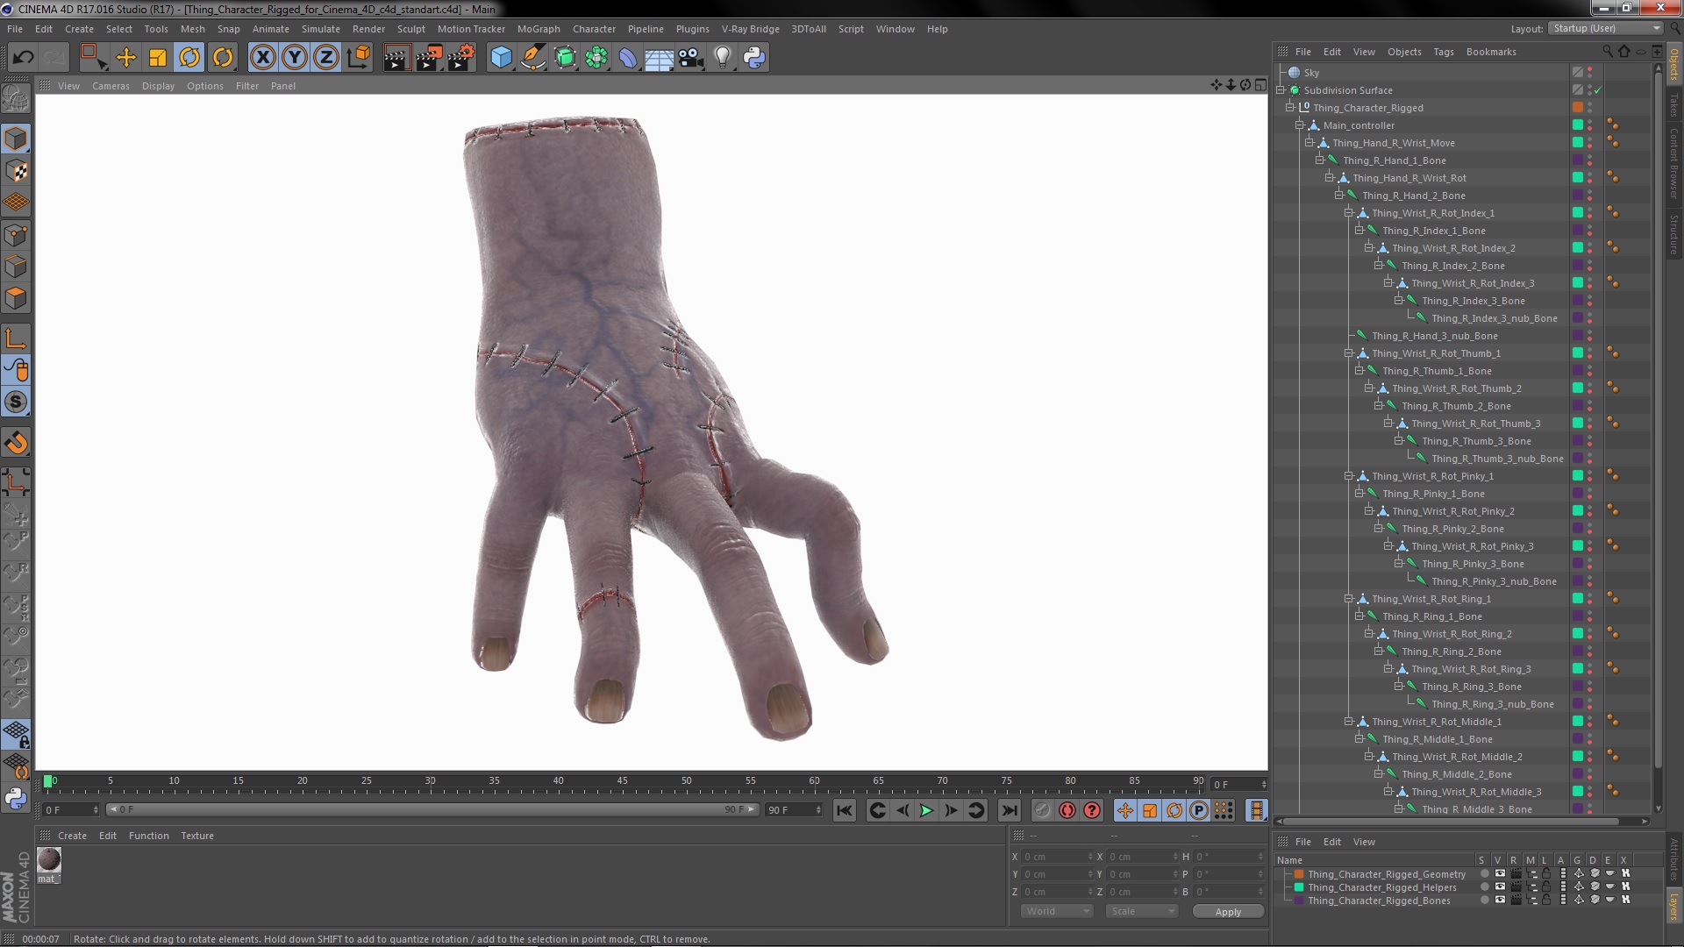Collapse the Subdivision Surface object

(1281, 90)
